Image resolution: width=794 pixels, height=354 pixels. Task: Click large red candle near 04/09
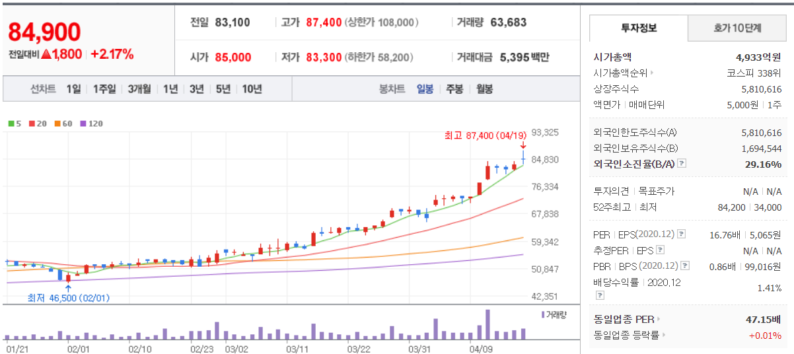487,172
